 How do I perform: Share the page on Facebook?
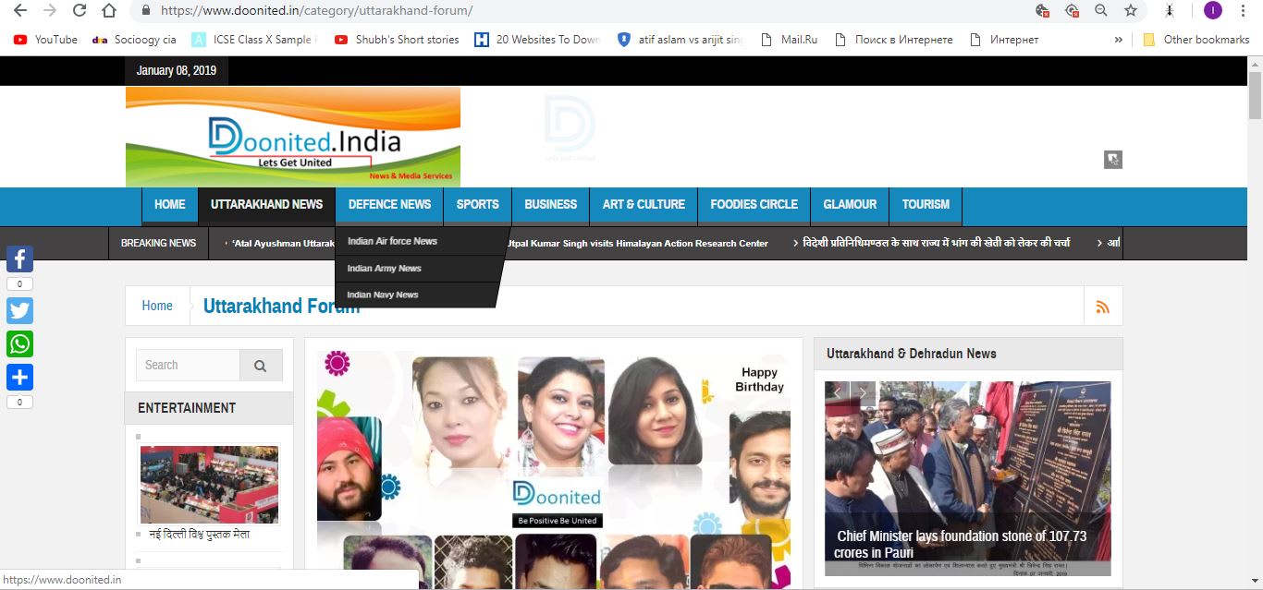[x=19, y=259]
